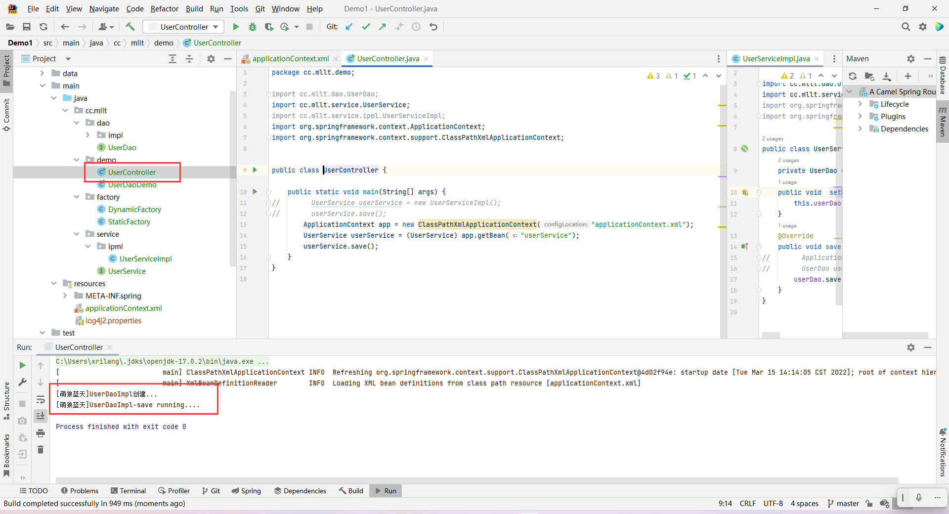The width and height of the screenshot is (949, 514).
Task: Click the run gutter icon beside main method
Action: coord(255,192)
